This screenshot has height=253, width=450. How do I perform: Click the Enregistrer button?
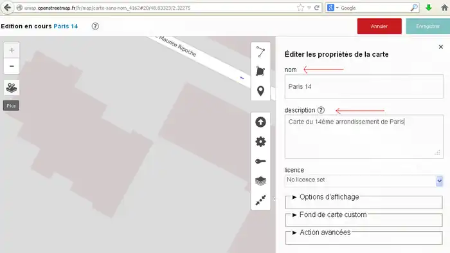[x=428, y=26]
